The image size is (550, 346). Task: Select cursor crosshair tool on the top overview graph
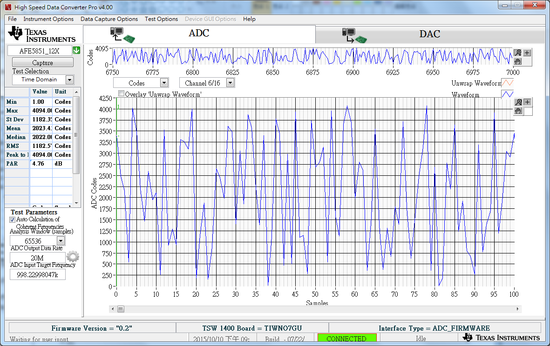pyautogui.click(x=527, y=53)
